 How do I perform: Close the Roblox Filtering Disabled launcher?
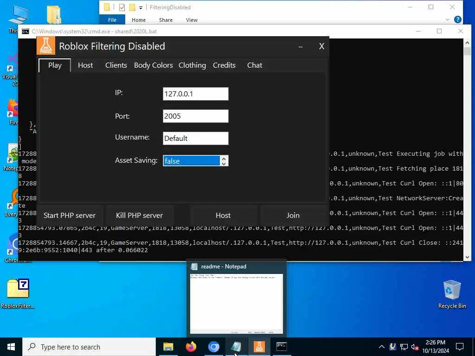point(321,46)
